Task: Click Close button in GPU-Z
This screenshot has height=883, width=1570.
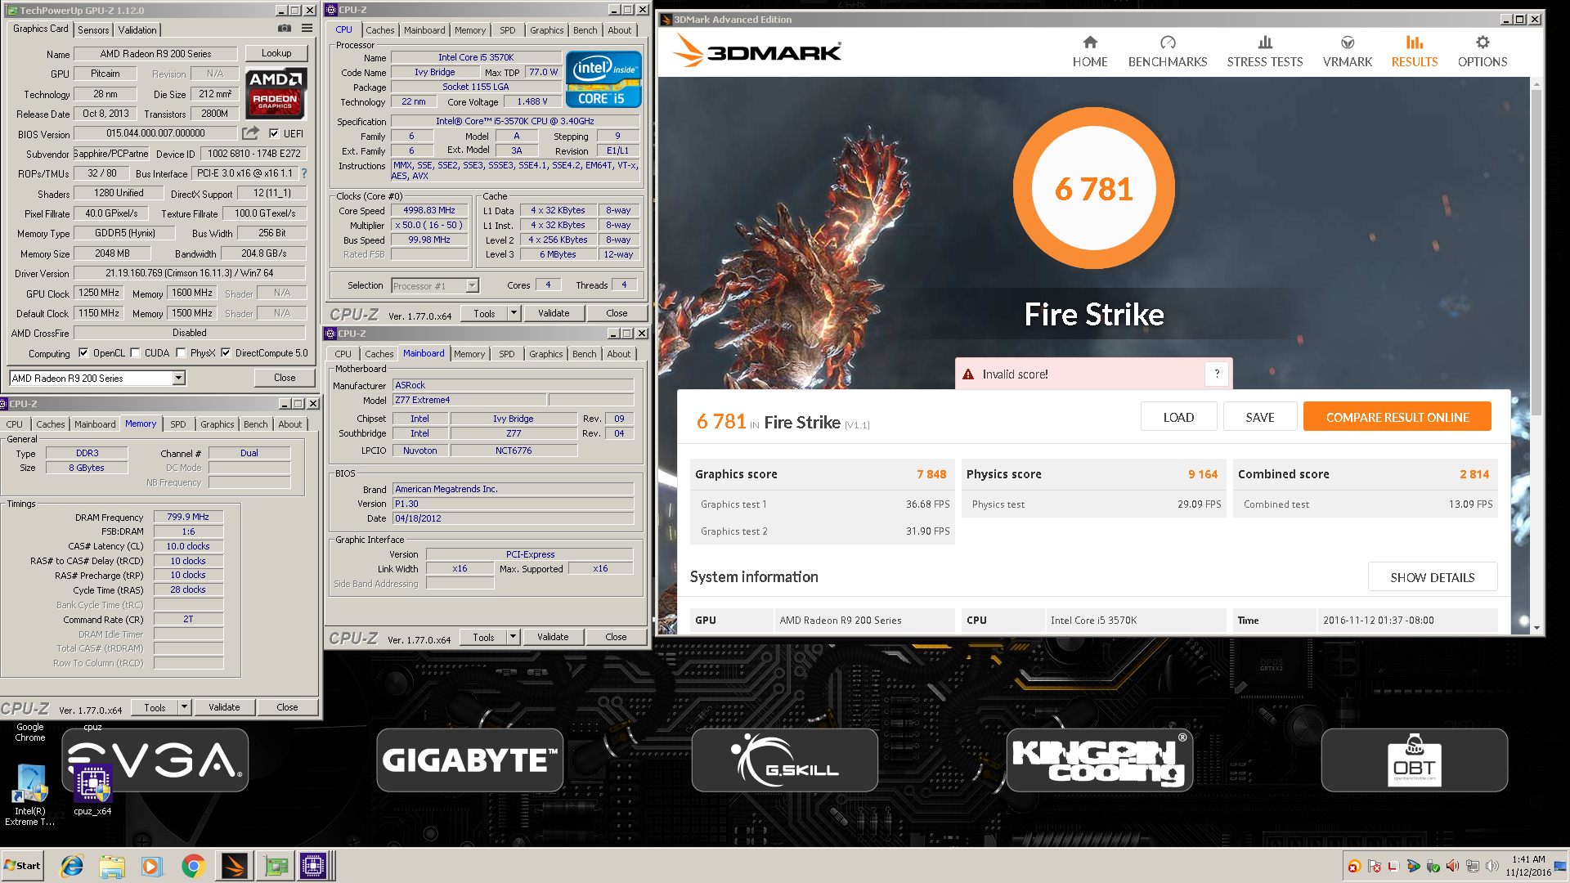Action: 285,378
